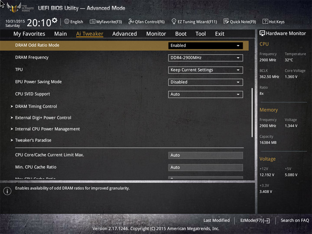Click the info circle icon
This screenshot has height=234, width=312.
7,191
